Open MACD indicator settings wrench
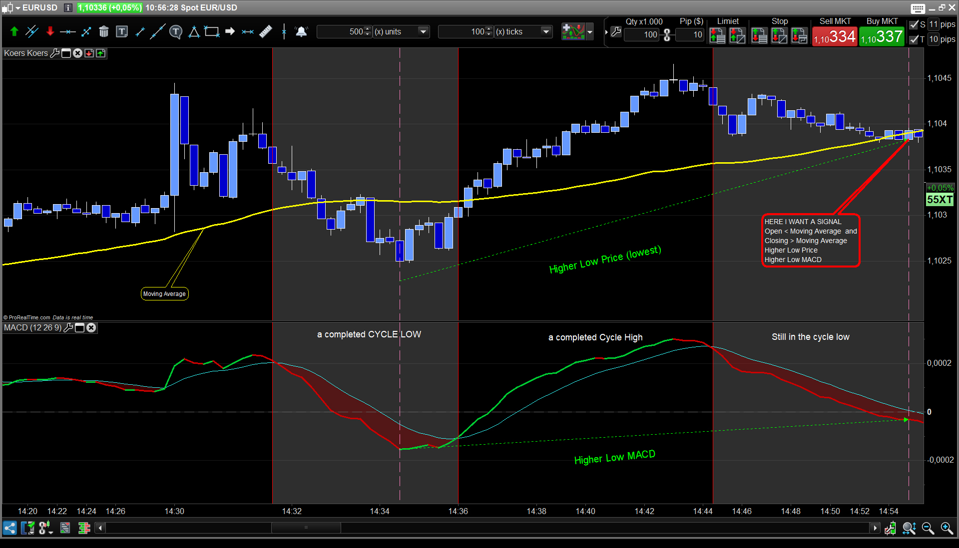Viewport: 959px width, 548px height. [x=69, y=328]
